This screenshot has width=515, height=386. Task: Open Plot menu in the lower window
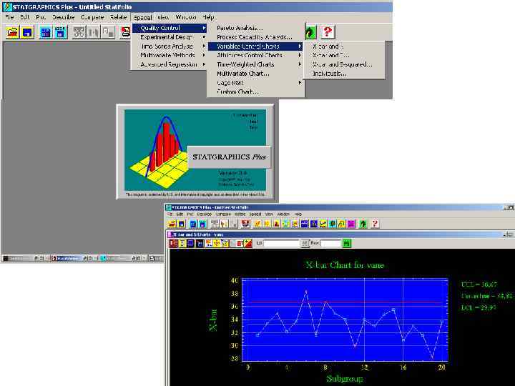190,214
